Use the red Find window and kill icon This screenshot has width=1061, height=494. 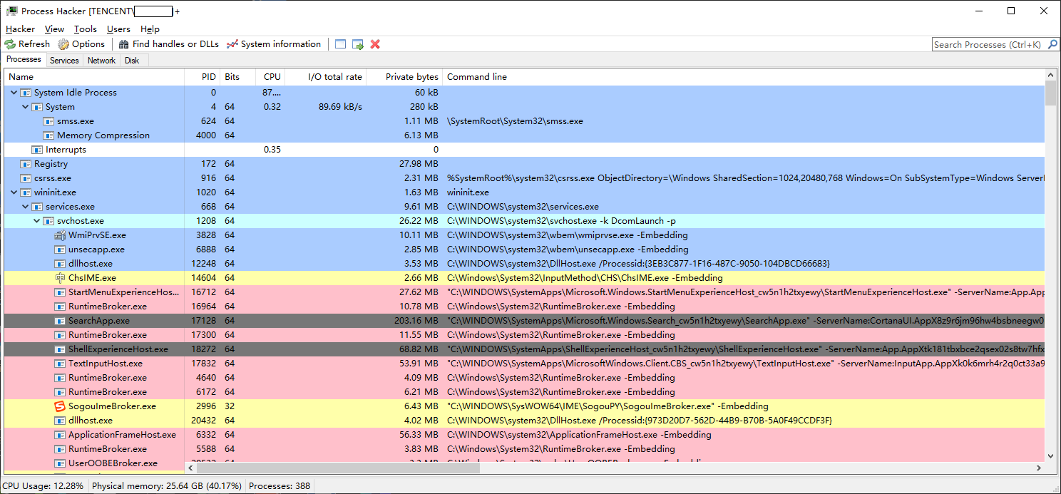click(374, 43)
